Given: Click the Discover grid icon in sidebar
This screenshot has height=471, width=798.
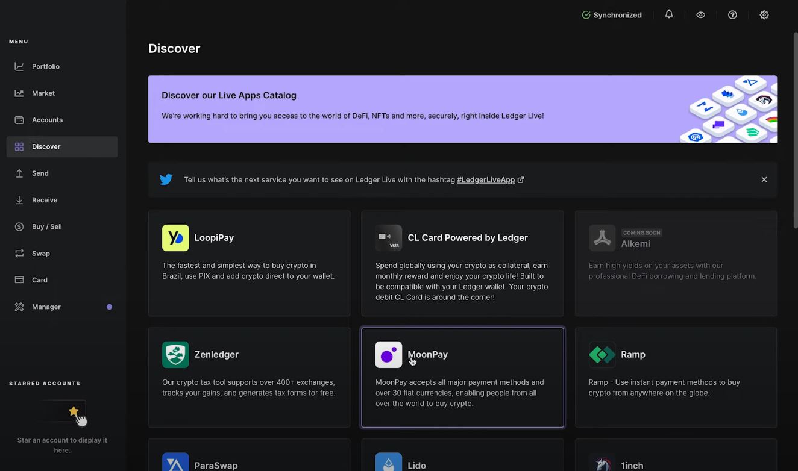Looking at the screenshot, I should click(x=19, y=146).
